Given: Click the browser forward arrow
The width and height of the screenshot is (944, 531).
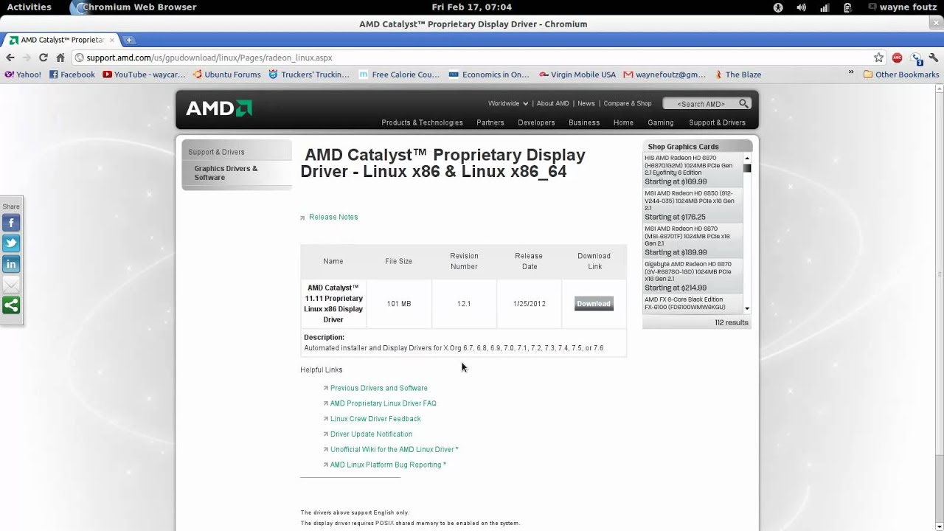Looking at the screenshot, I should 27,58.
